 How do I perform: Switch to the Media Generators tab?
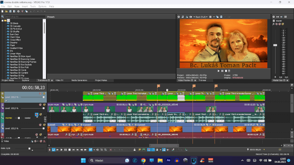[79, 80]
